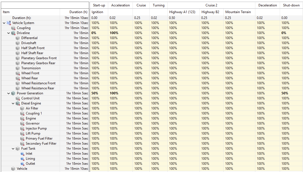Click the Vehicle System assembly icon
Viewport: 303px width, 172px height.
click(x=9, y=23)
